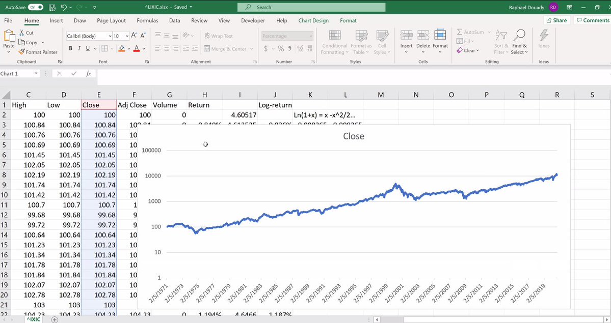Click the Undo arrow icon
The width and height of the screenshot is (611, 323).
[64, 7]
